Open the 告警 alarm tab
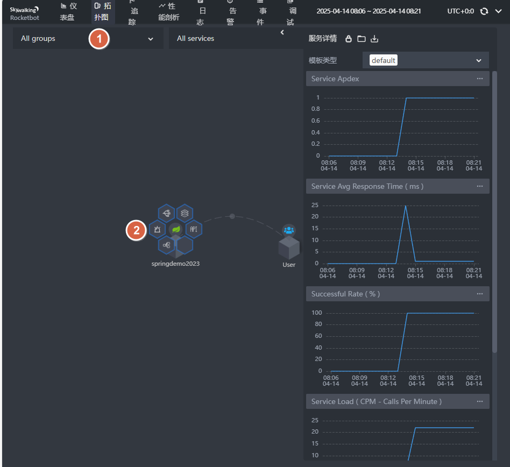Screen dimensions: 510x467 pos(231,12)
